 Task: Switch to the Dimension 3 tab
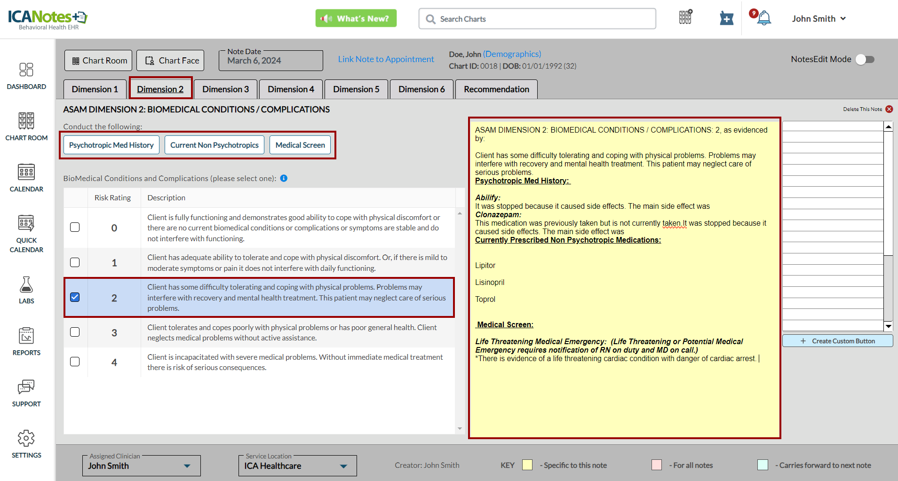click(x=225, y=89)
